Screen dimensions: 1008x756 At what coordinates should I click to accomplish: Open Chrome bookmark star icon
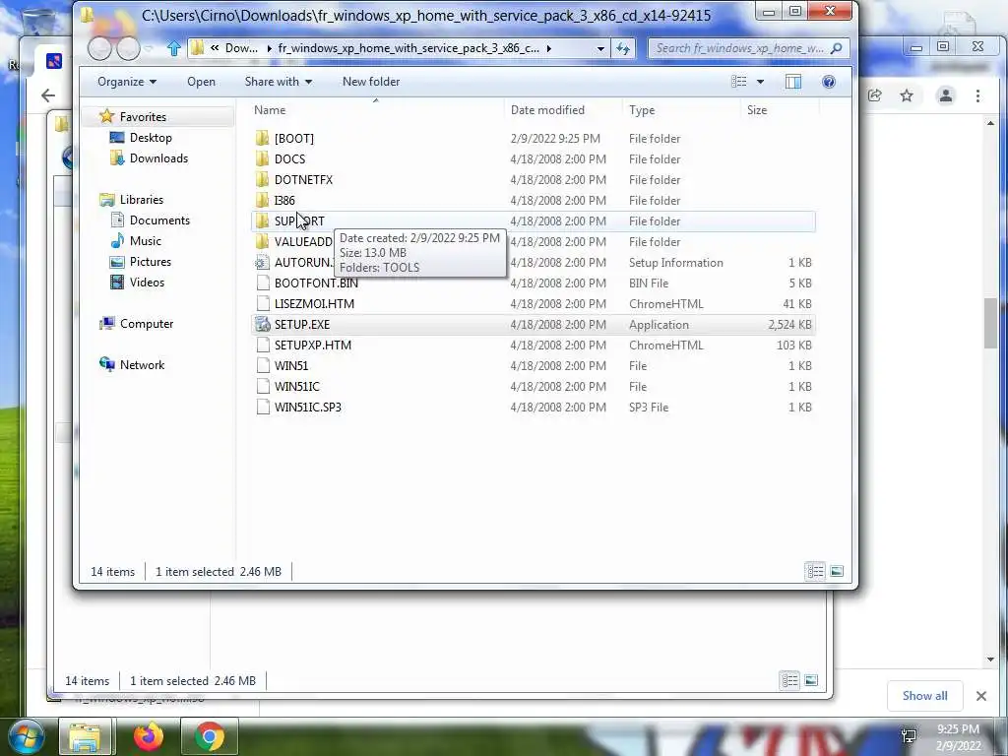pyautogui.click(x=907, y=95)
